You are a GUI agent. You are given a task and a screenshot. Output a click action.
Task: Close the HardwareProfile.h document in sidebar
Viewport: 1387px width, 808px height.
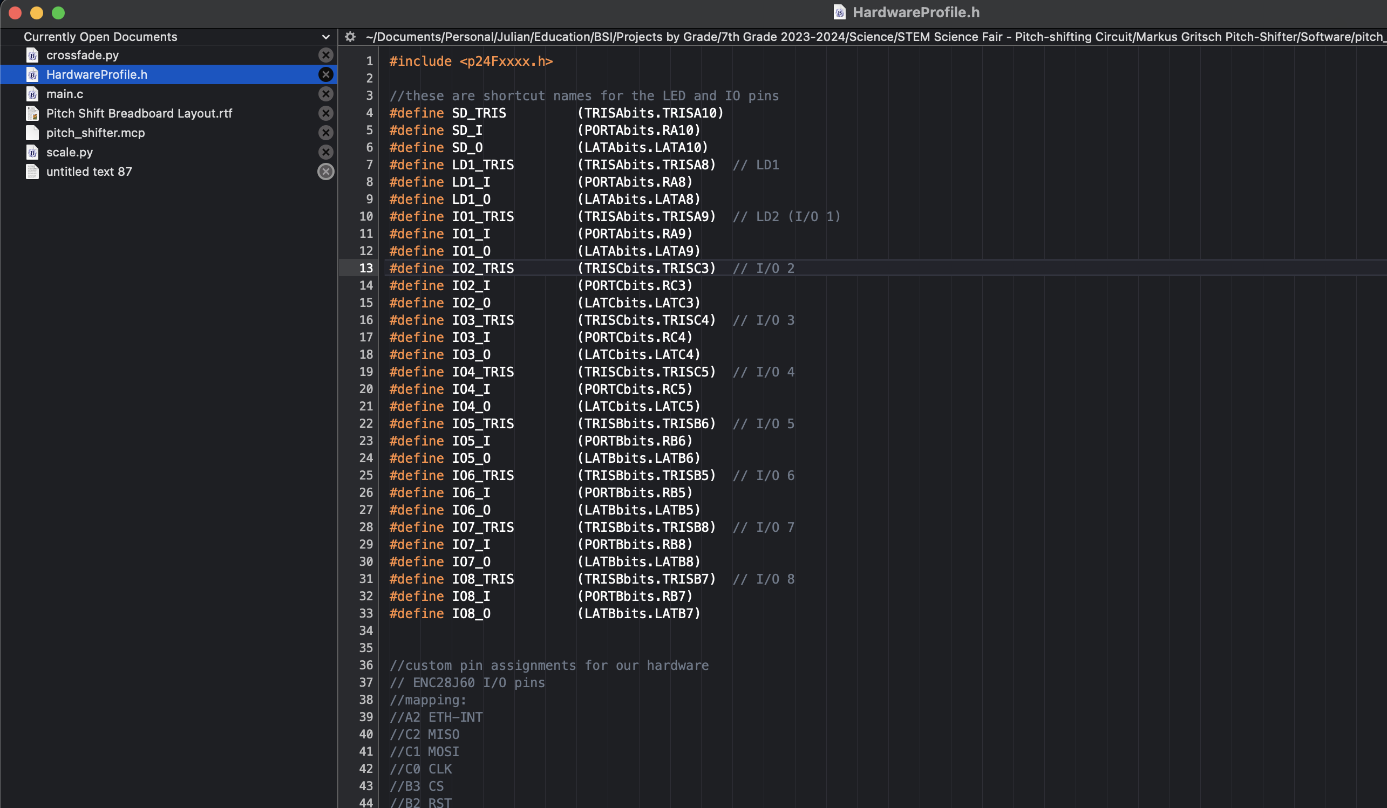pos(326,74)
